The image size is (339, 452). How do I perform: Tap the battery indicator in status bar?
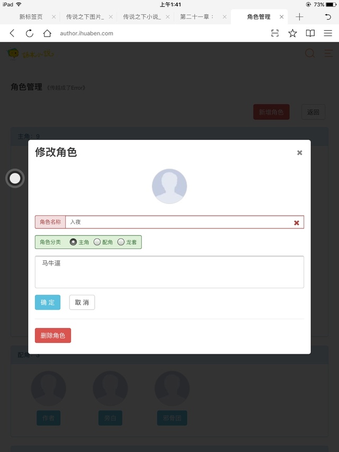pyautogui.click(x=331, y=4)
